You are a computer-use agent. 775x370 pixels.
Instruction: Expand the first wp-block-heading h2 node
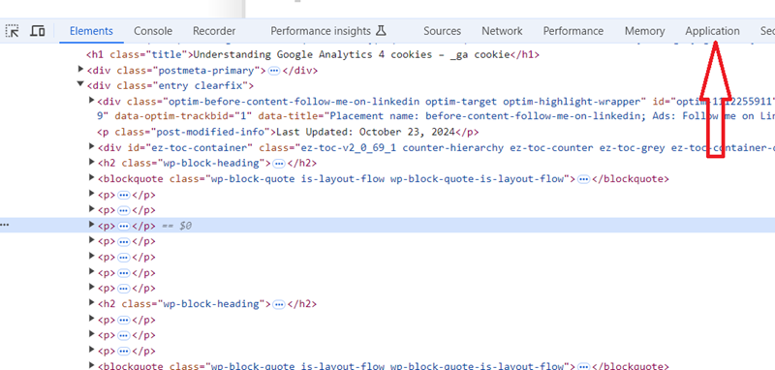[91, 162]
